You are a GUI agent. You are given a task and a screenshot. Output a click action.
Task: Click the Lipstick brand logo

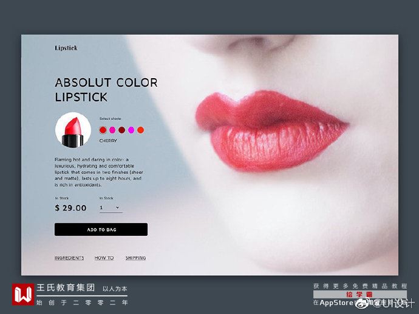coord(66,48)
